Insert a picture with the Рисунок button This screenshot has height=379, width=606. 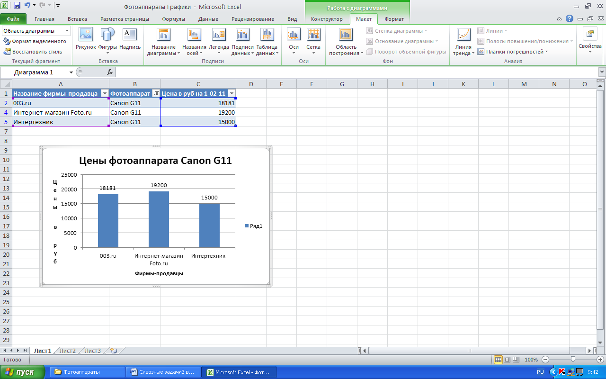[86, 39]
